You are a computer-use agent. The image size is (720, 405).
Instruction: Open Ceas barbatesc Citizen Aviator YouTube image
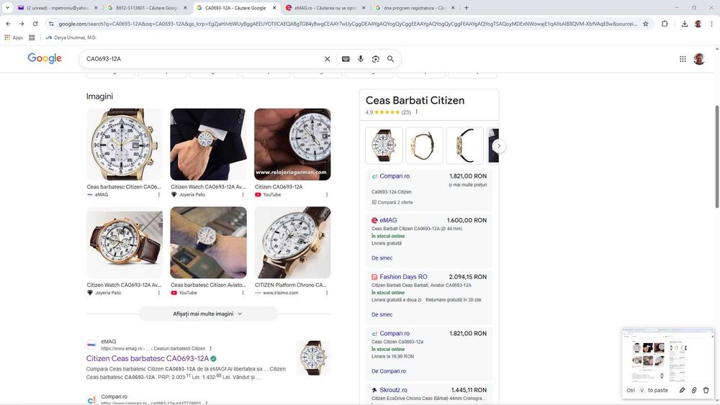[208, 242]
